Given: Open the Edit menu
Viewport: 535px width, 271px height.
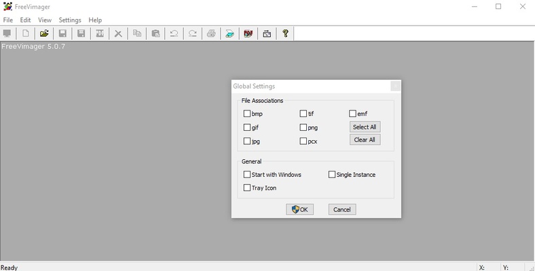Looking at the screenshot, I should click(x=25, y=20).
